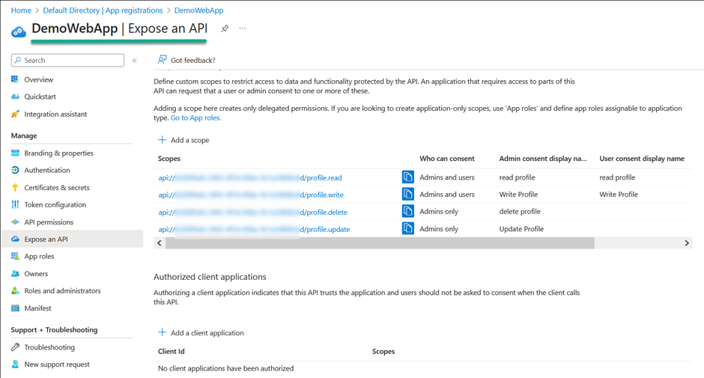This screenshot has width=704, height=378.
Task: Open the more options ellipsis in header
Action: tap(243, 28)
